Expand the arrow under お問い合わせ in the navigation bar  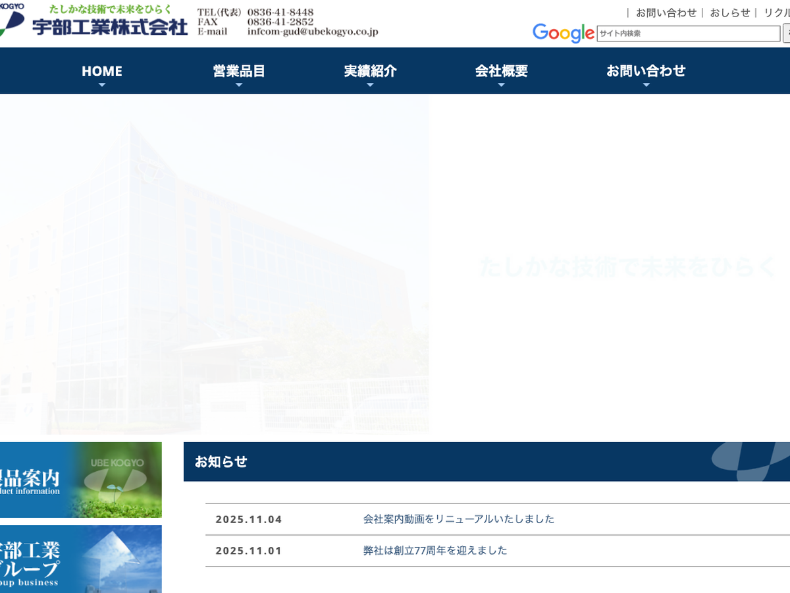pyautogui.click(x=646, y=85)
